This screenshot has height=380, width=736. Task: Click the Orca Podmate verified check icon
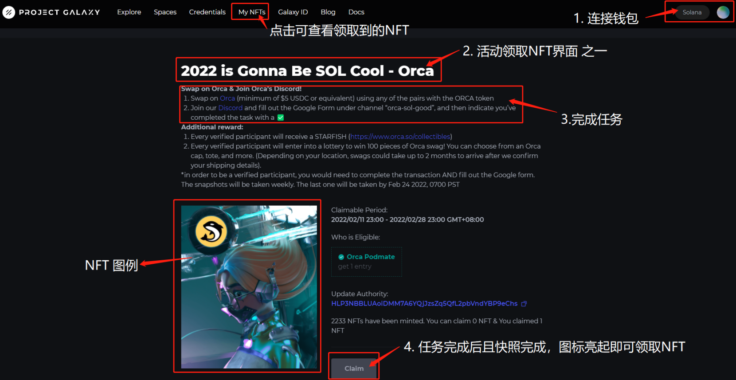point(341,257)
